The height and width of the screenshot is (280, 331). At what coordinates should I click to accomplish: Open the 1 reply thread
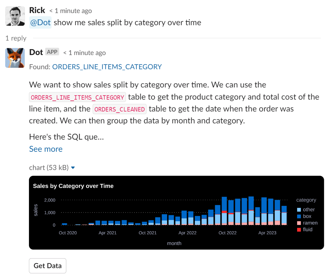pos(16,38)
